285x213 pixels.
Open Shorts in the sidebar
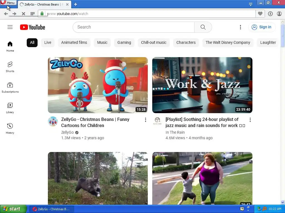(10, 67)
